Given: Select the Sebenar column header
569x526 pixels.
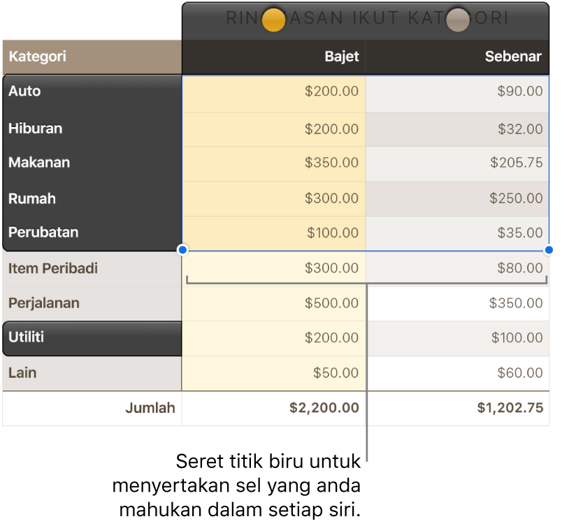Looking at the screenshot, I should (457, 57).
